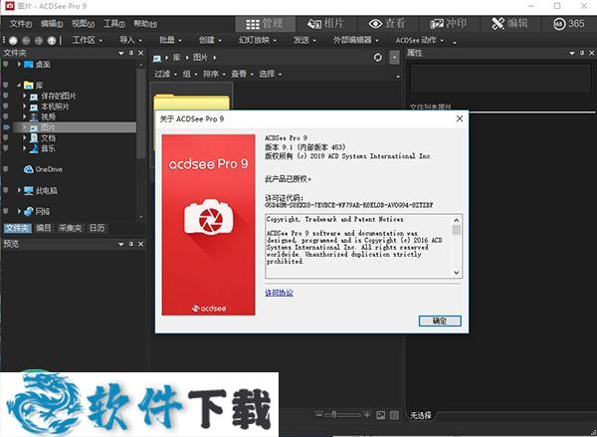
Task: Click the Up one level arrow
Action: pyautogui.click(x=52, y=40)
